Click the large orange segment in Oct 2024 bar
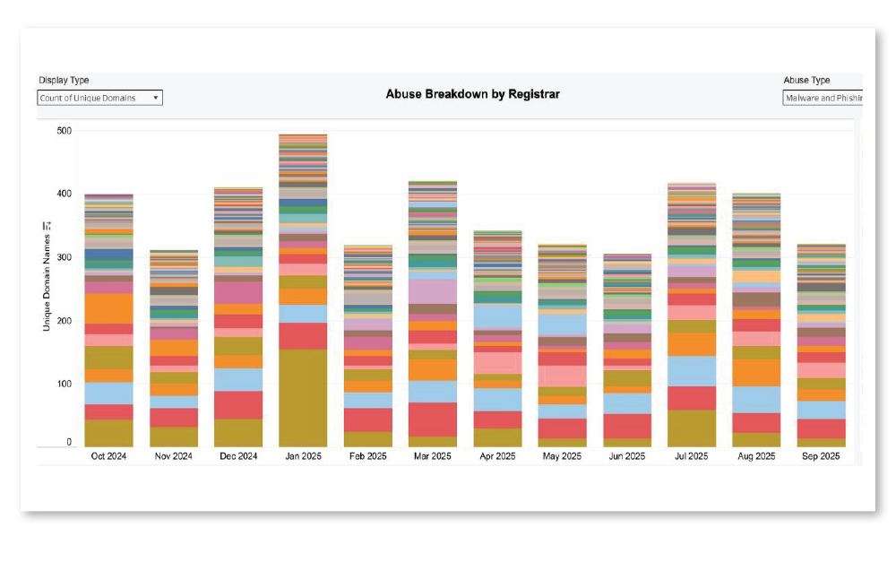This screenshot has width=896, height=562. pyautogui.click(x=108, y=307)
